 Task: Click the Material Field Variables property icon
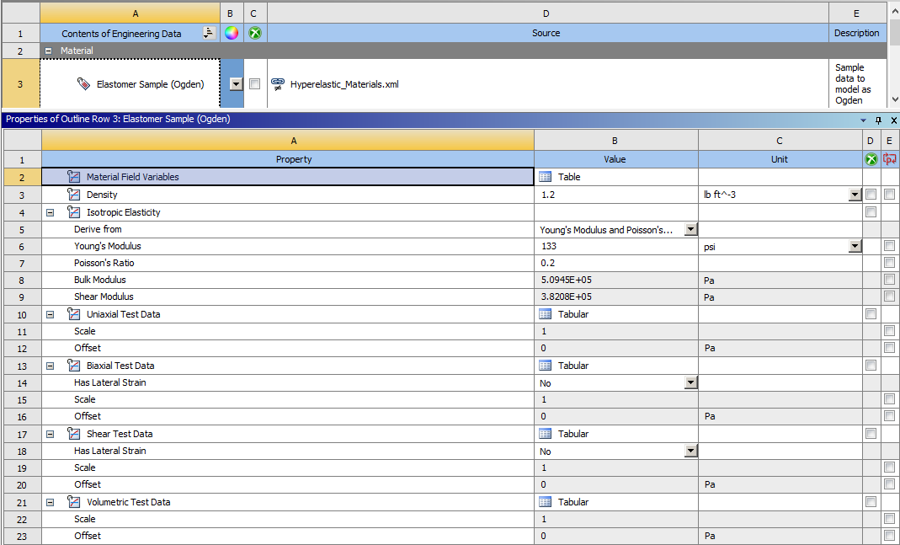(x=73, y=176)
